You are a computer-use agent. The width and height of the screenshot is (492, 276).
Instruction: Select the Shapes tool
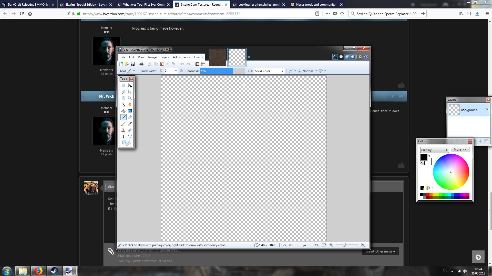click(127, 143)
